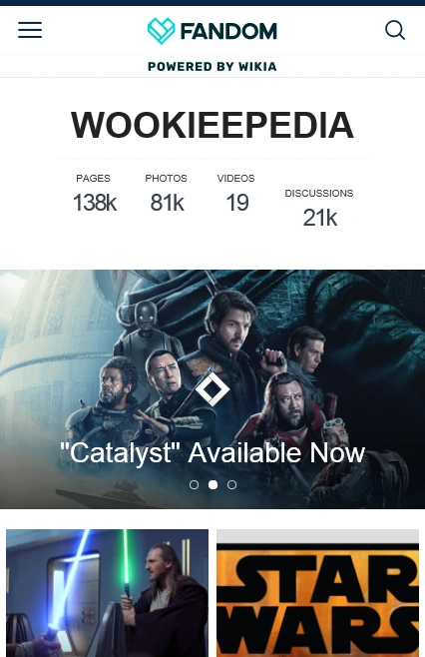Image resolution: width=425 pixels, height=657 pixels.
Task: Open the Qui-Gon lightsaber thumbnail
Action: [x=107, y=593]
